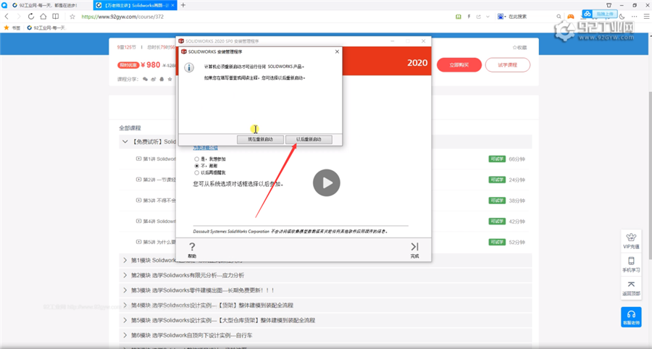Open 92工业网 bookmark in bookmarks bar
Image resolution: width=652 pixels, height=349 pixels.
click(46, 28)
